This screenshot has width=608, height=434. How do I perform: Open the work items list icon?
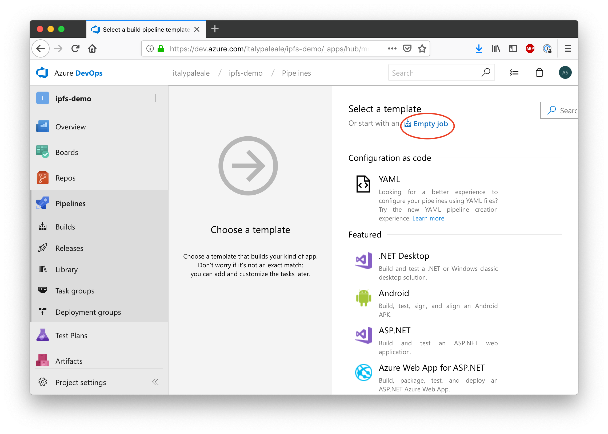point(514,73)
